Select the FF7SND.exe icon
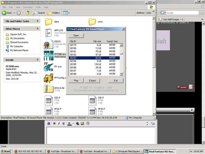Viewport: 205px width, 154px height. [x=48, y=55]
